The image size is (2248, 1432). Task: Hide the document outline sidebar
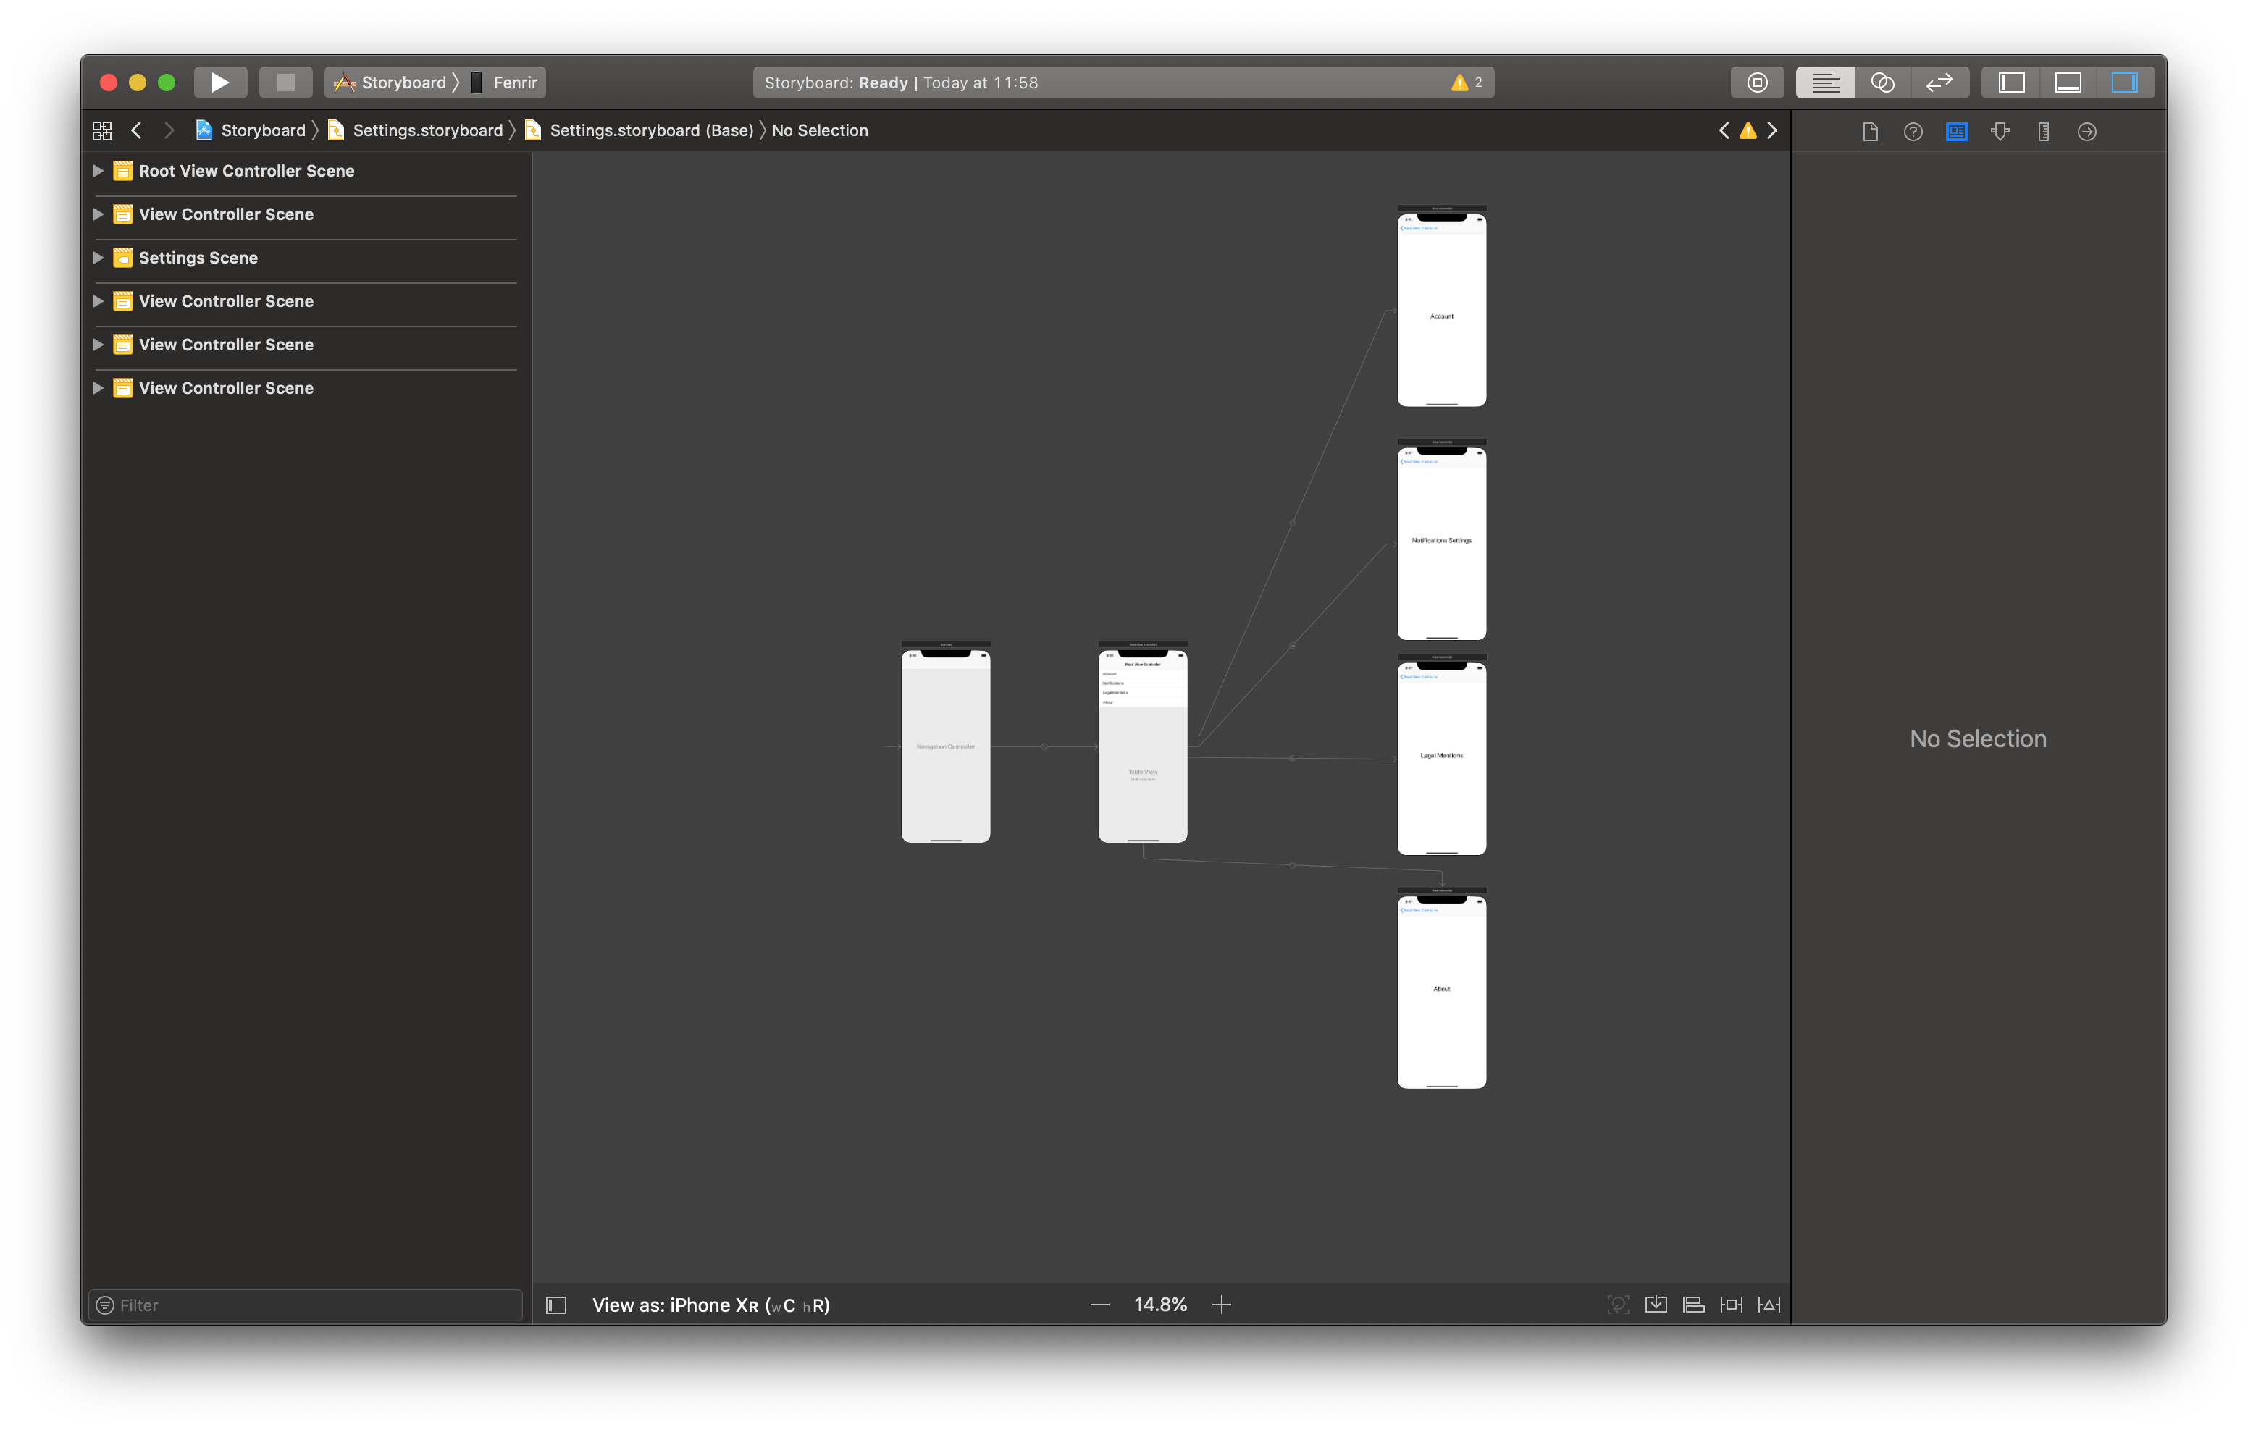click(556, 1305)
